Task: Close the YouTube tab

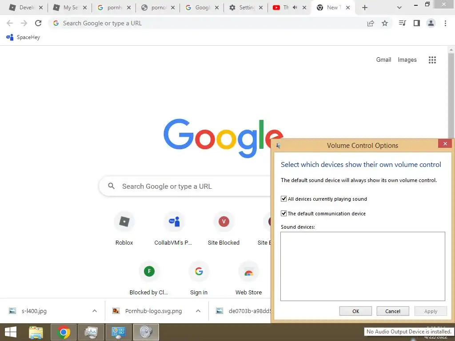Action: [x=304, y=8]
